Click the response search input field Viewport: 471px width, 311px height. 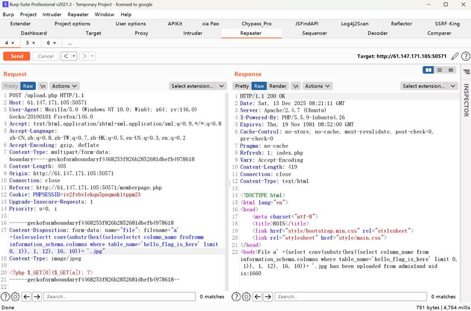350,297
